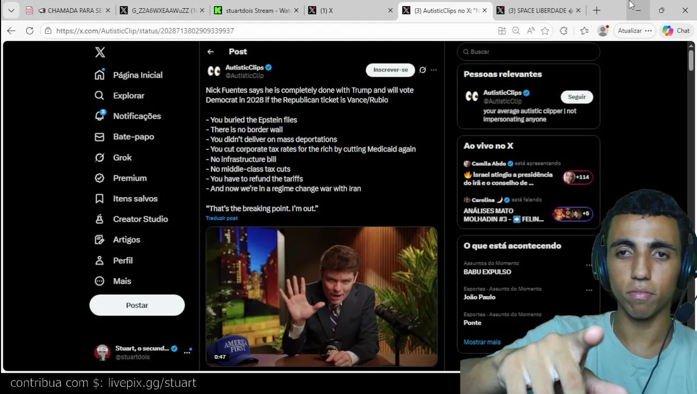Click the Grok icon on the post
The width and height of the screenshot is (697, 394).
click(423, 70)
